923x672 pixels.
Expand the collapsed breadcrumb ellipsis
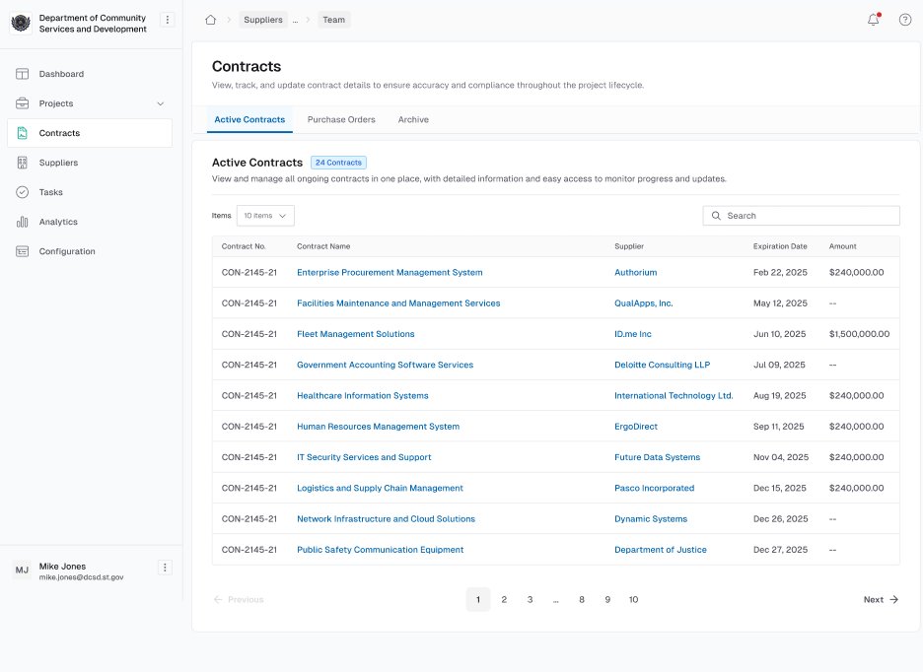click(295, 20)
